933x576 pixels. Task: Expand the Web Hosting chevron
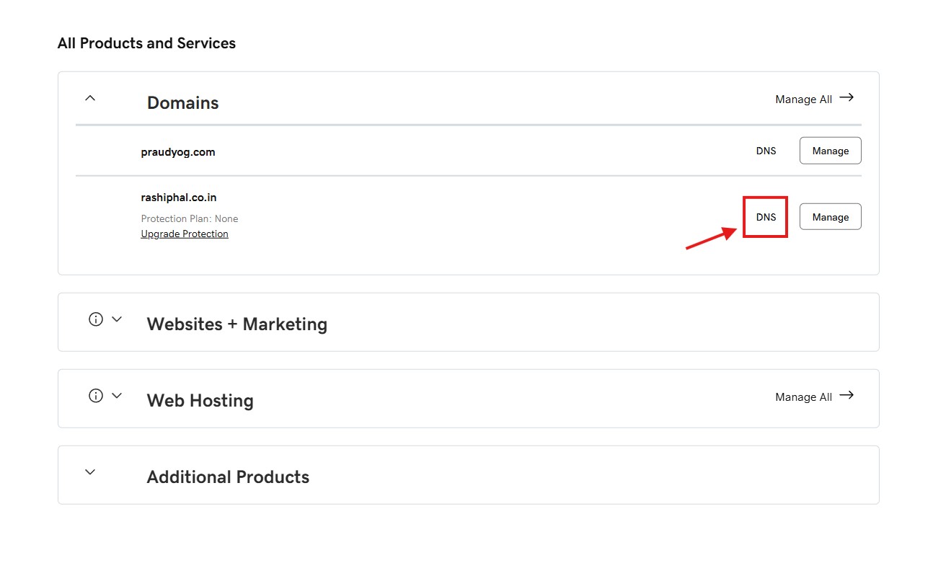pyautogui.click(x=117, y=396)
